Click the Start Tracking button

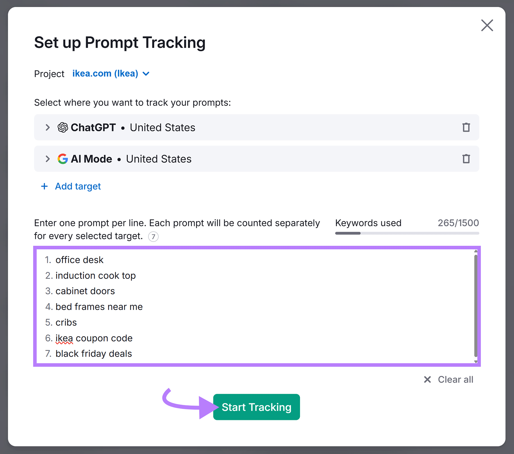point(256,407)
